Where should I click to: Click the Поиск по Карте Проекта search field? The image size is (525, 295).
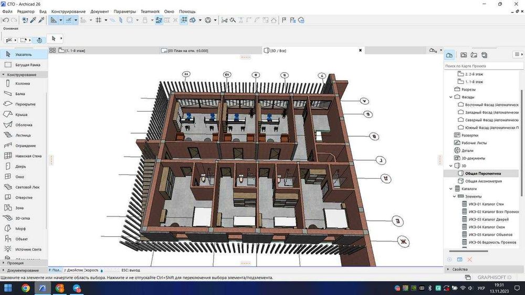click(x=484, y=66)
